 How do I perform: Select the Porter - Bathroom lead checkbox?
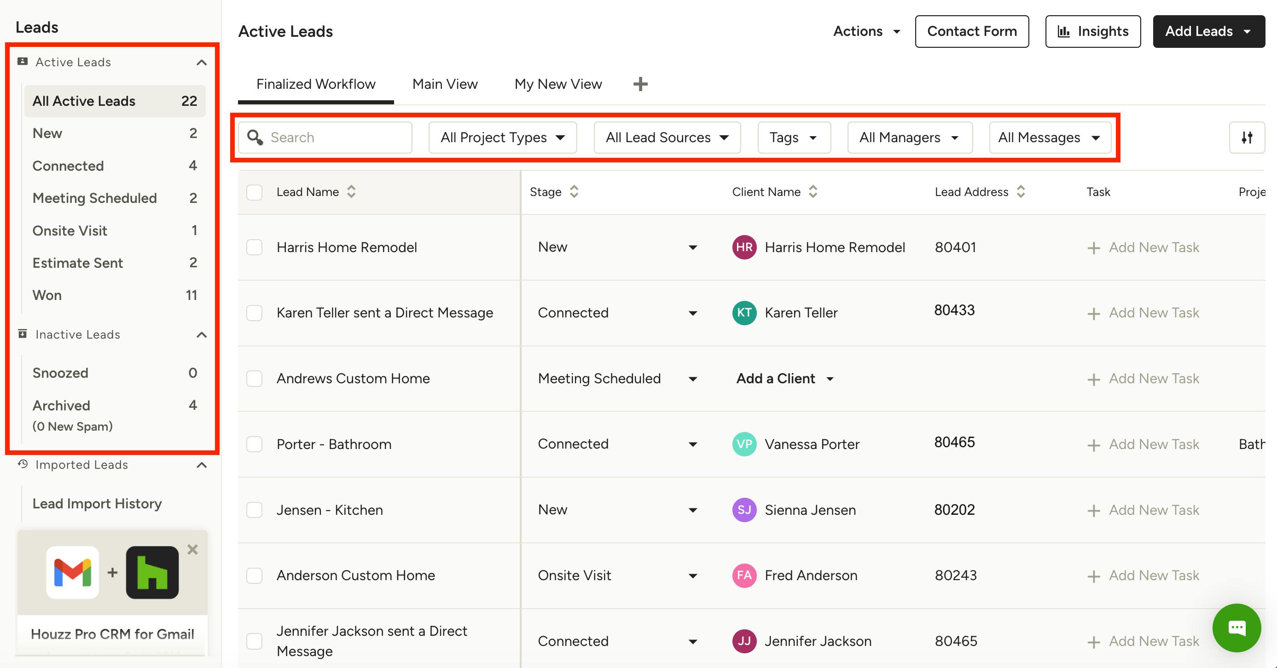[254, 444]
